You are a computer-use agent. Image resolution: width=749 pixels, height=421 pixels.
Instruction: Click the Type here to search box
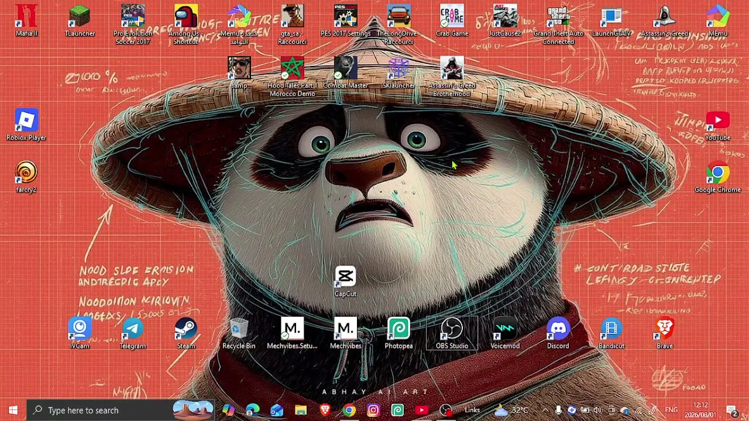click(x=120, y=410)
